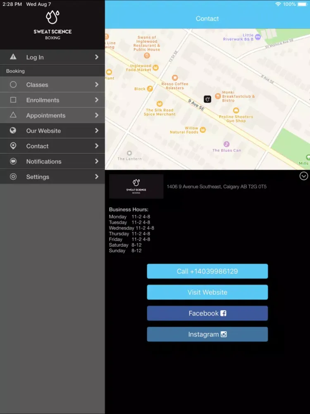Tap the Inglewood Food Market shop icon
The width and height of the screenshot is (310, 414).
pos(155,67)
